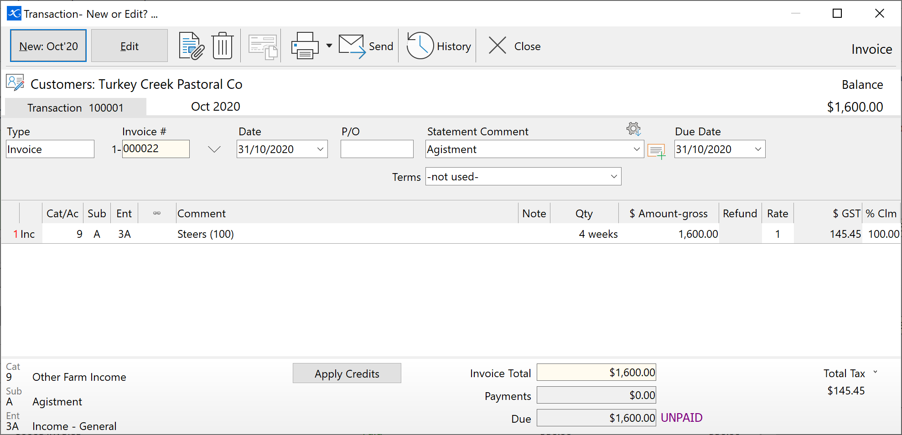Click the Transaction 100001 tab
Screen dimensions: 902x435
point(76,107)
